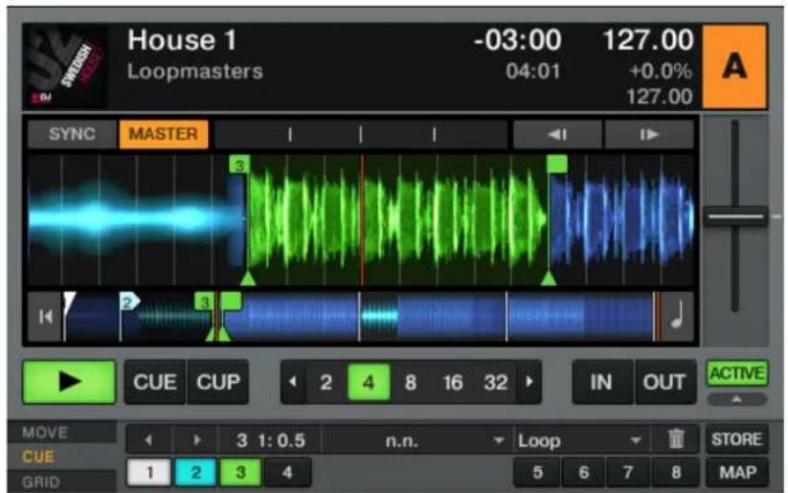Click track title House 1

[x=182, y=40]
